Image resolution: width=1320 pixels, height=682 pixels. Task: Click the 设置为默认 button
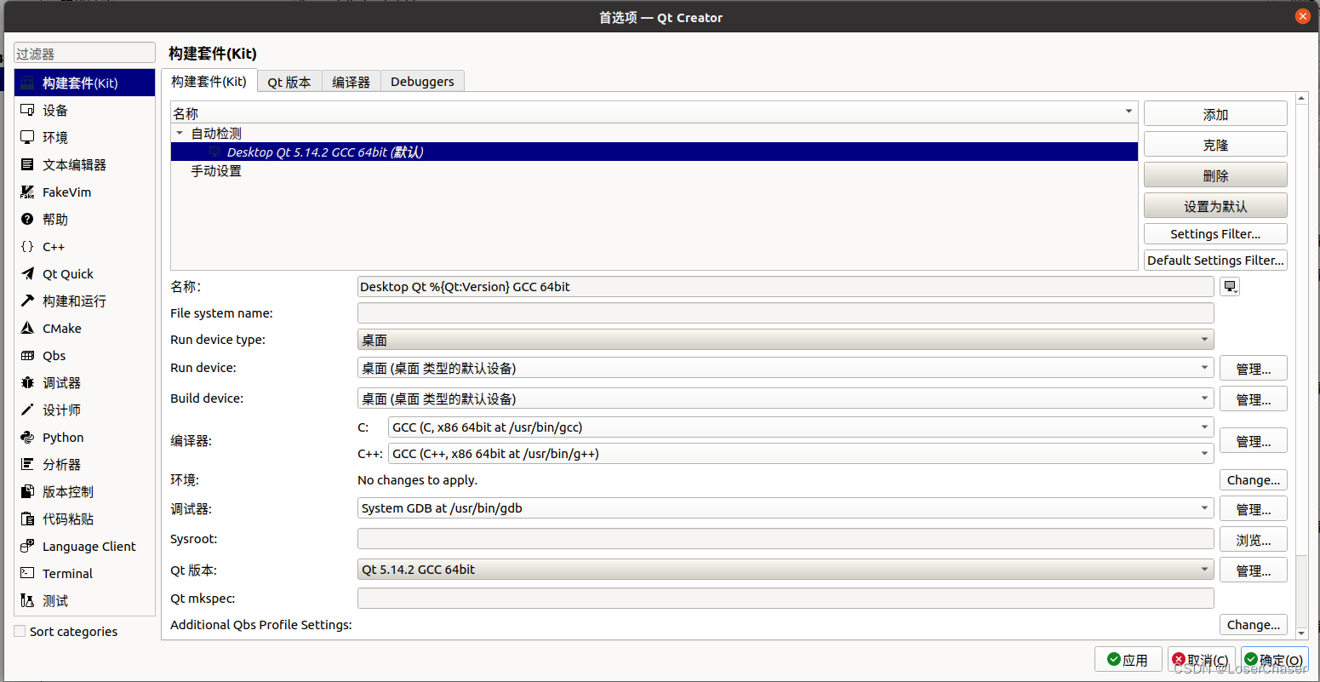(1215, 206)
